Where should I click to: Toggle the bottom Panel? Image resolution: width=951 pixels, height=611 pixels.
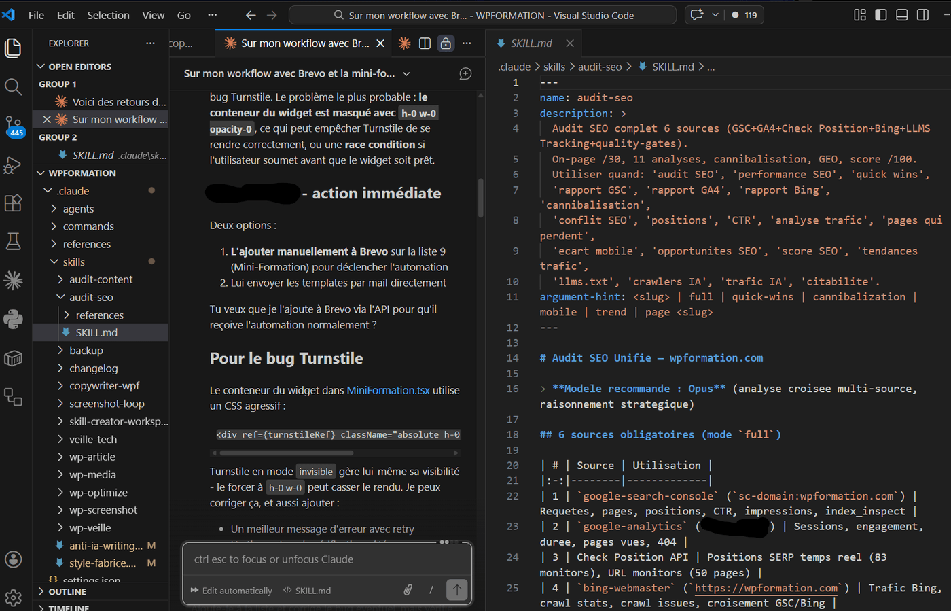901,14
